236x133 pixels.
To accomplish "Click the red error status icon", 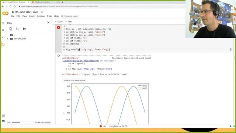I will [101, 126].
